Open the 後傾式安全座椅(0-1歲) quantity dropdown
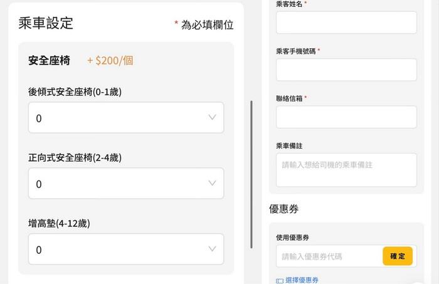The image size is (439, 284). [x=125, y=118]
